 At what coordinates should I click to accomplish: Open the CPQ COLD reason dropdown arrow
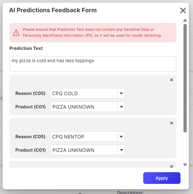(121, 93)
